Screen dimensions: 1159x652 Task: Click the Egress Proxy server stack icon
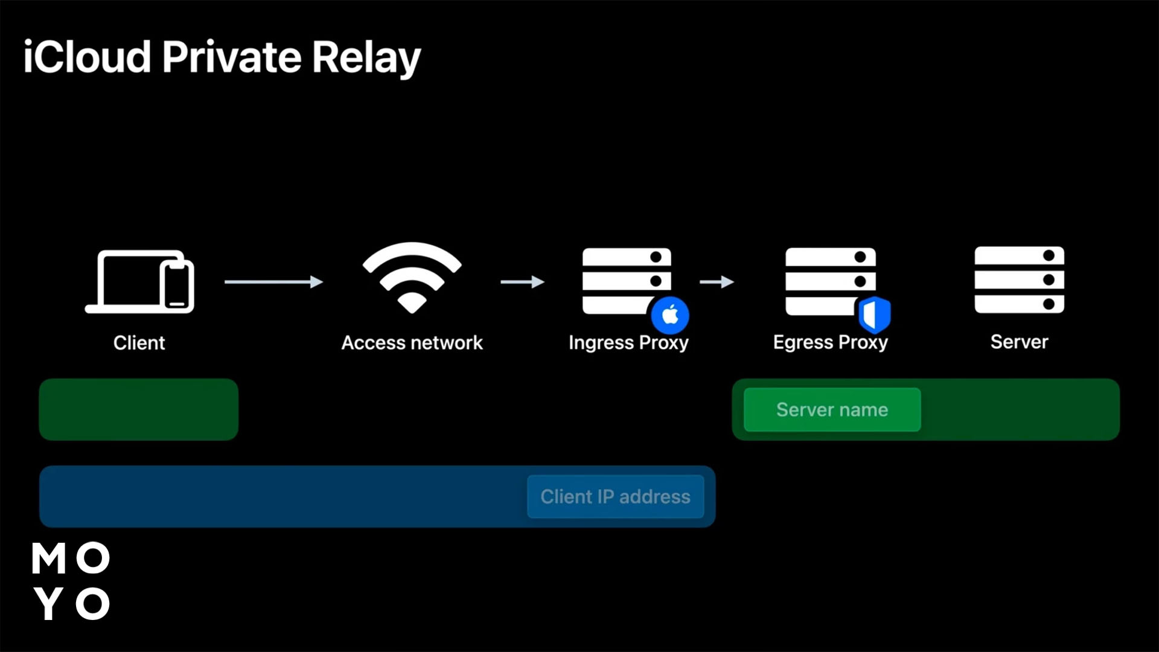tap(830, 281)
